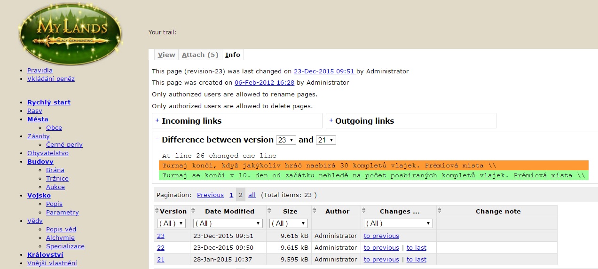Image resolution: width=598 pixels, height=269 pixels.
Task: Open the Changes column filter dropdown
Action: (398, 223)
